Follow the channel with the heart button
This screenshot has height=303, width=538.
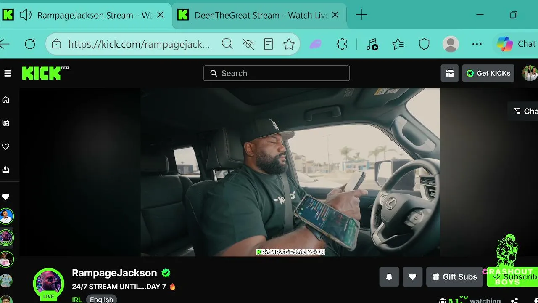(x=413, y=277)
